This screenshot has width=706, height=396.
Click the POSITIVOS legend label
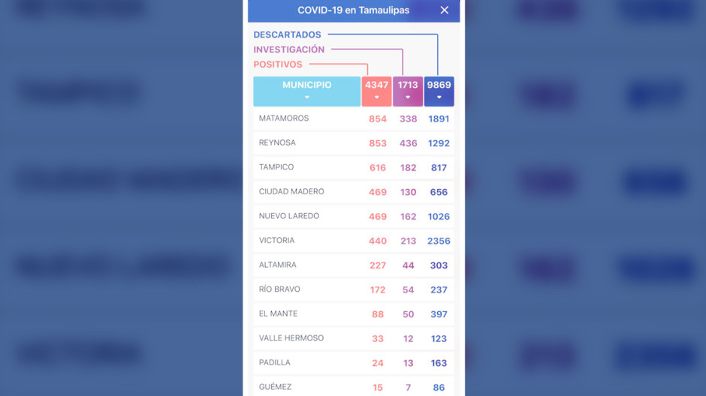[x=278, y=64]
